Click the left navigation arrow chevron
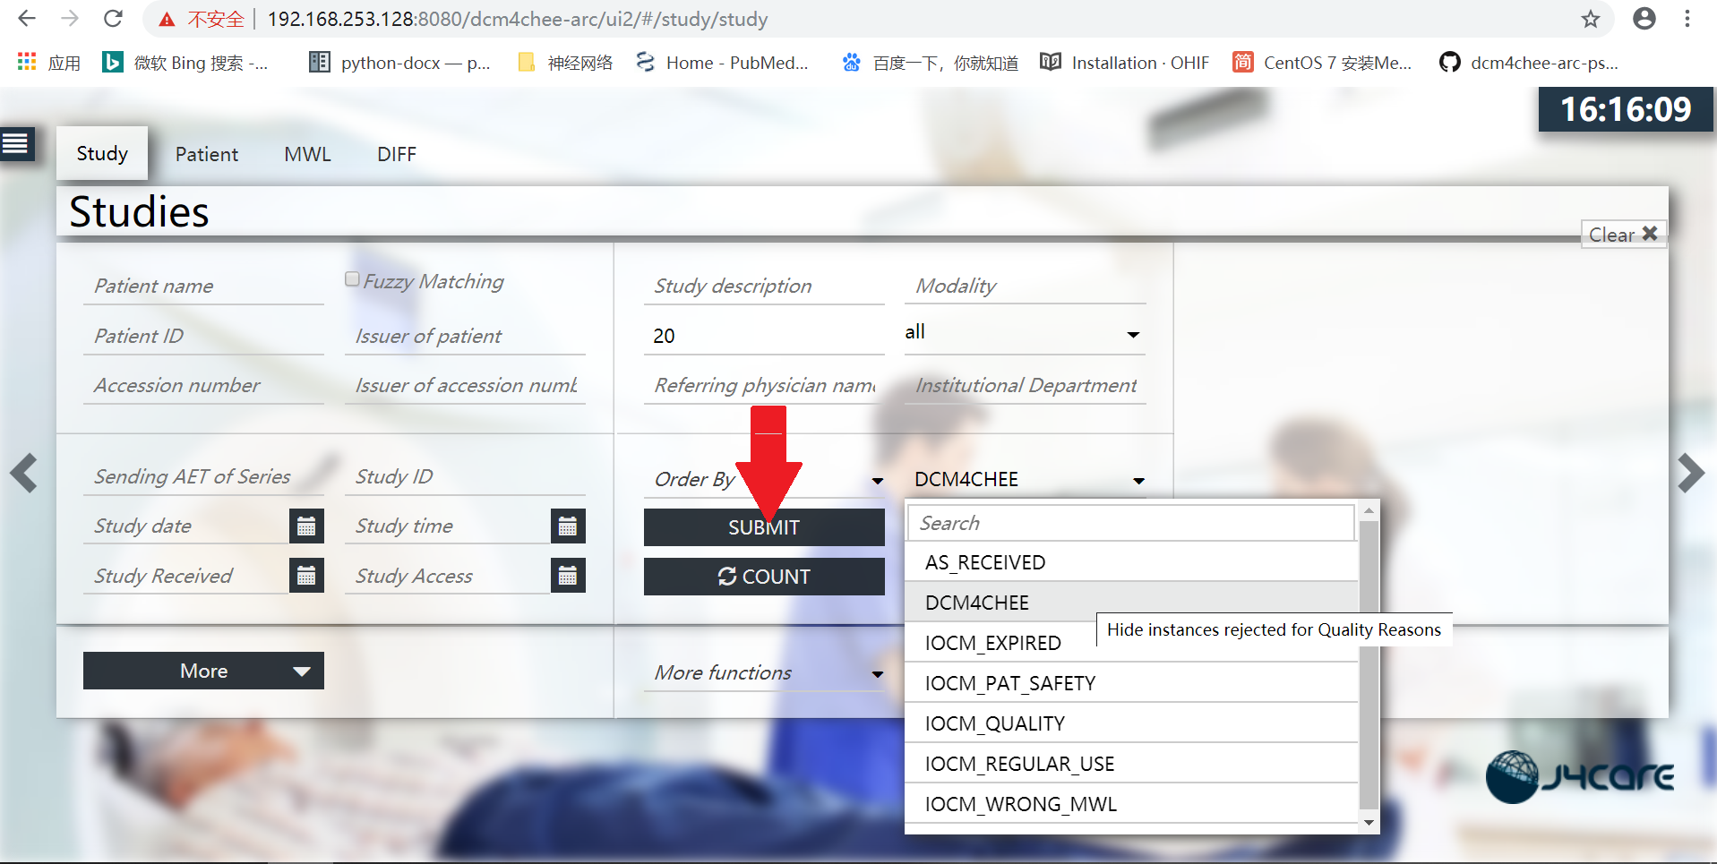The height and width of the screenshot is (864, 1717). (23, 473)
